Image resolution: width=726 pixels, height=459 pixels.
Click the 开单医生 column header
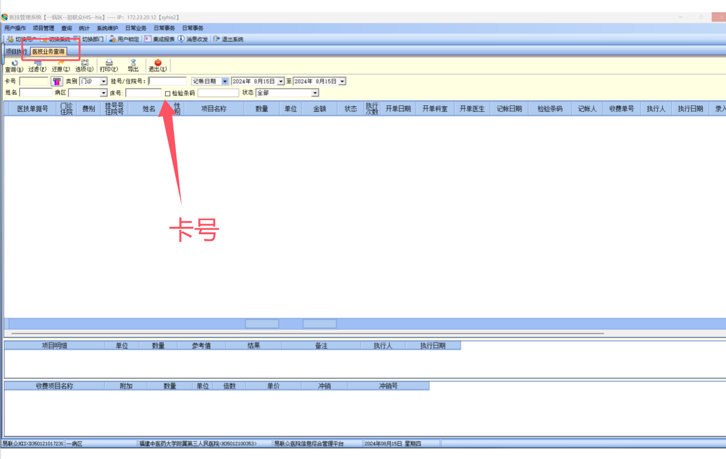coord(472,109)
